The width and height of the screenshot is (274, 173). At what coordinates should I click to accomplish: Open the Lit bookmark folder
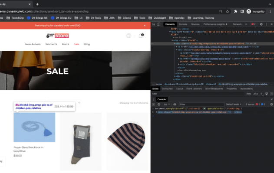coord(79,18)
